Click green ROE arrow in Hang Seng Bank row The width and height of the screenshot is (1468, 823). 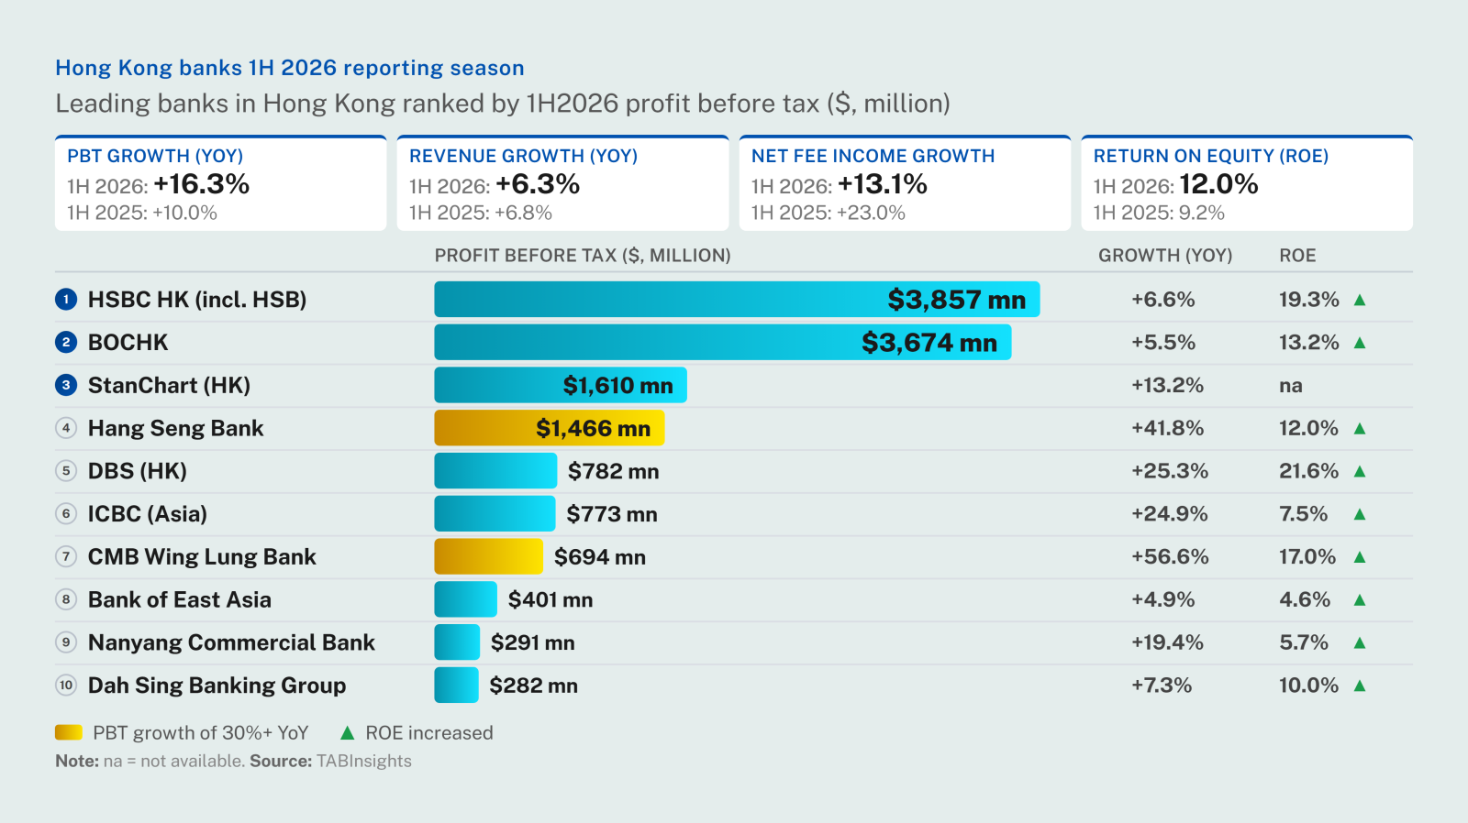click(1360, 428)
